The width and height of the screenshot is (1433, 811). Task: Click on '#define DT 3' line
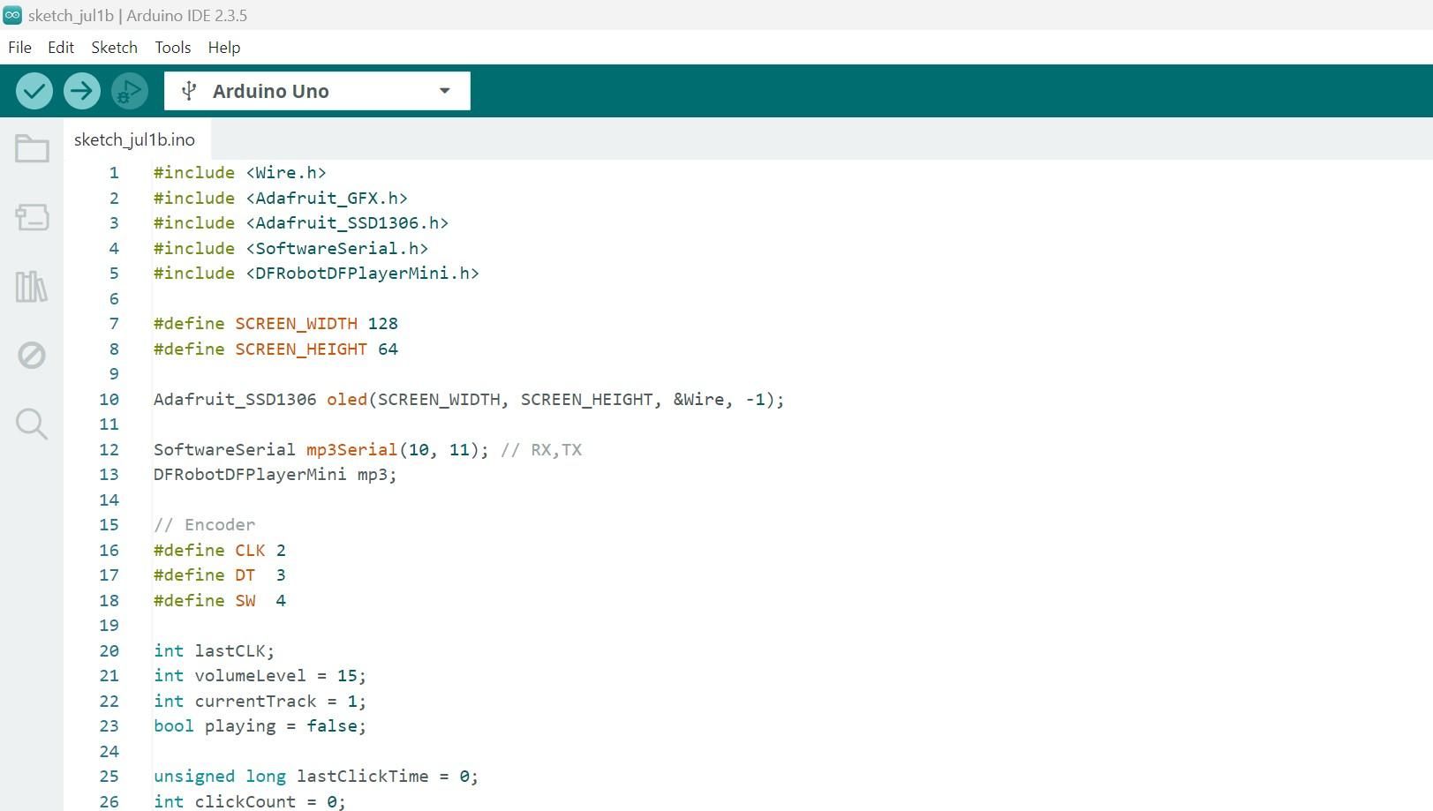(220, 574)
